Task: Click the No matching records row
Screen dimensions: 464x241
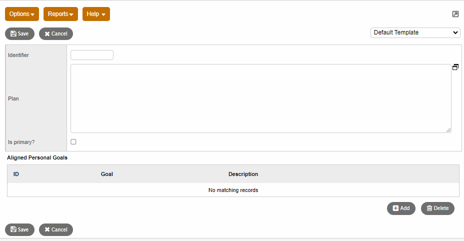Action: click(233, 190)
